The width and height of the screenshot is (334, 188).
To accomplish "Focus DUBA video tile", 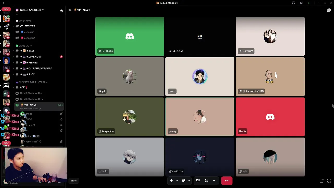I will pyautogui.click(x=200, y=37).
